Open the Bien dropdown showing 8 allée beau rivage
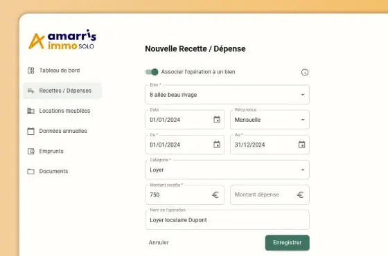Screen dimensions: 388x256 pyautogui.click(x=227, y=95)
